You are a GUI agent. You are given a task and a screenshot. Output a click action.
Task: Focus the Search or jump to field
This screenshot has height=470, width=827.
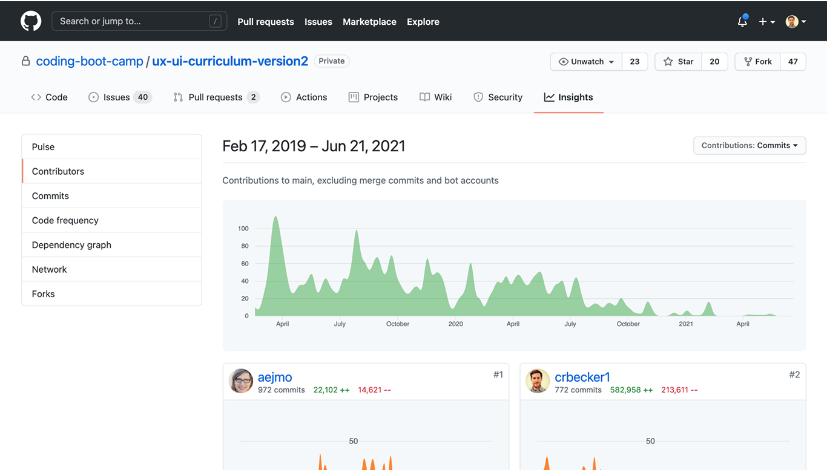(139, 21)
